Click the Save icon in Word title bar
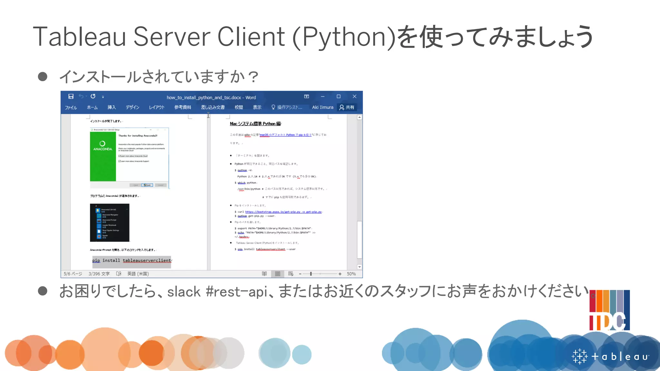The image size is (660, 371). [71, 96]
